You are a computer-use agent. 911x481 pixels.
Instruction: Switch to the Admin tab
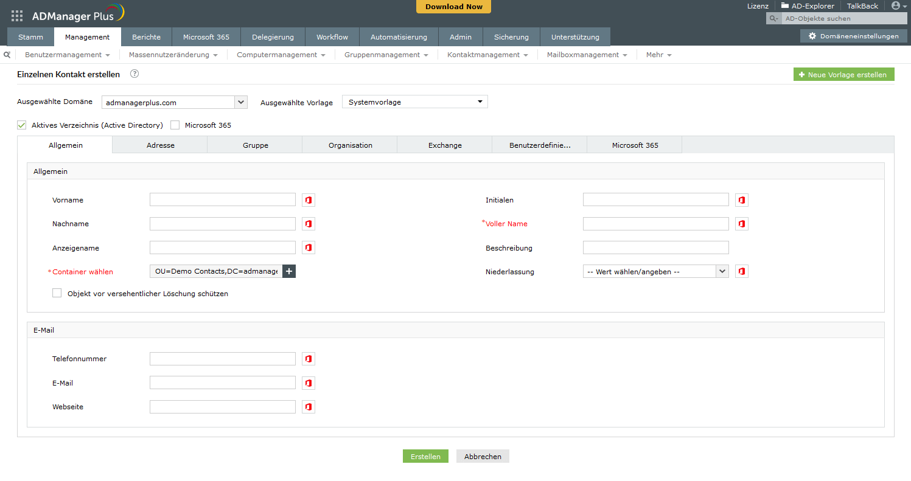(x=461, y=37)
